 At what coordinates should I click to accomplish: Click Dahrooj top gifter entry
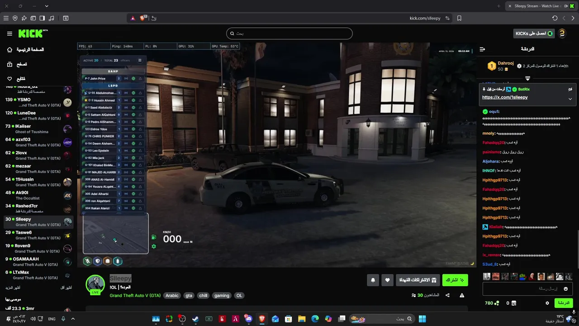pos(501,66)
